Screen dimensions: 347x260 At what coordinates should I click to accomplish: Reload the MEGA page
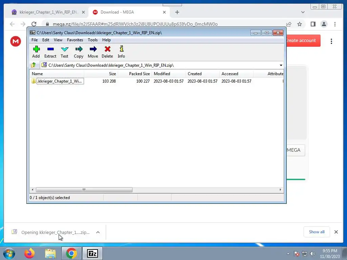tap(34, 24)
